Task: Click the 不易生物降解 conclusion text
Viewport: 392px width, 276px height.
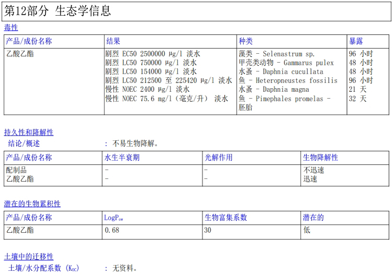Action: (136, 143)
